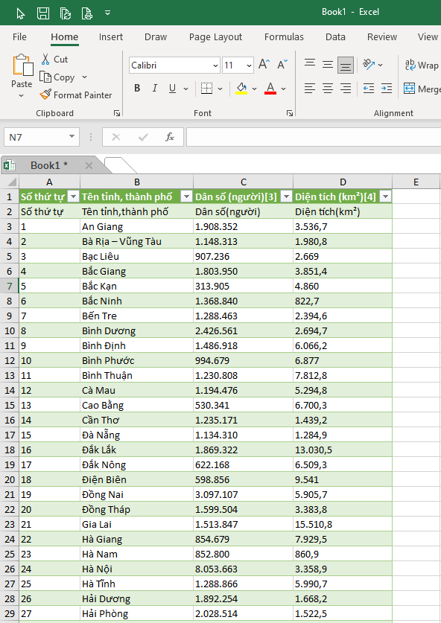Toggle Italic formatting

[x=155, y=89]
